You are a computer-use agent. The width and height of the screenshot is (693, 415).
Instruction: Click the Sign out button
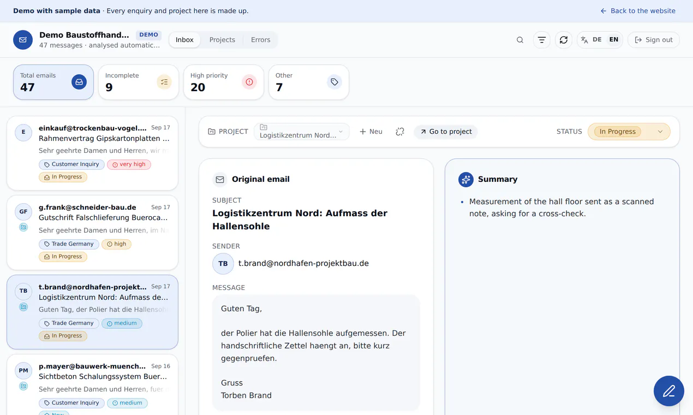(654, 40)
